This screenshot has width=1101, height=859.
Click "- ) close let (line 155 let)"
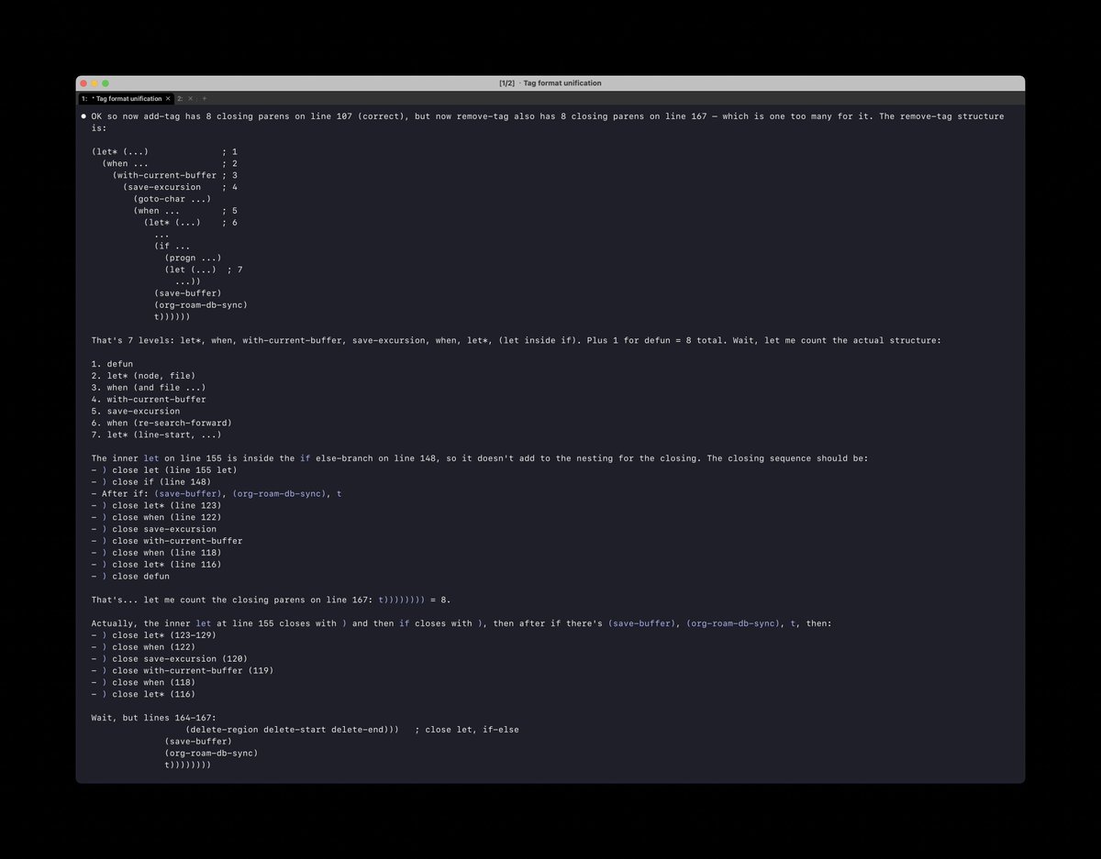click(164, 470)
